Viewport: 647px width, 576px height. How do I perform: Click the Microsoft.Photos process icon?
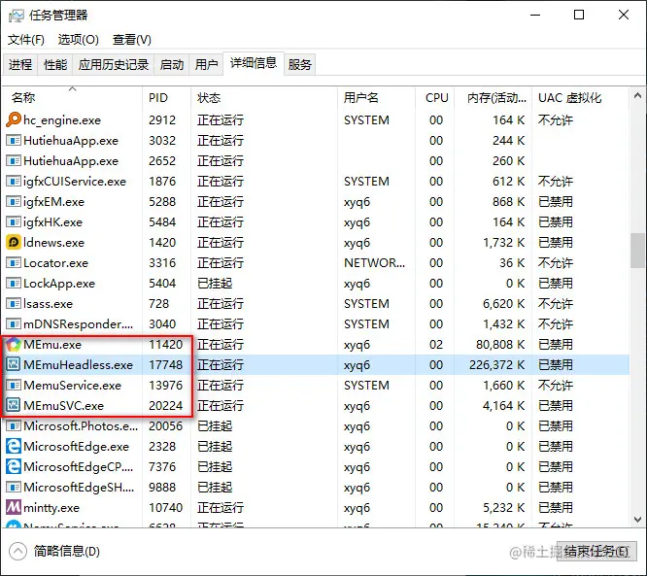click(x=14, y=425)
